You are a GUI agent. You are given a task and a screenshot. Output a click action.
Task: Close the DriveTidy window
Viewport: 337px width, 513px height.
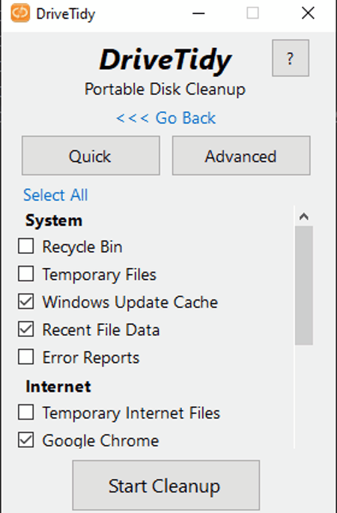point(308,13)
